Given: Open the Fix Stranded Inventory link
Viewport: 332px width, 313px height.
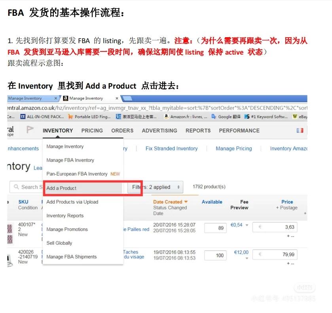Looking at the screenshot, I should click(x=171, y=149).
